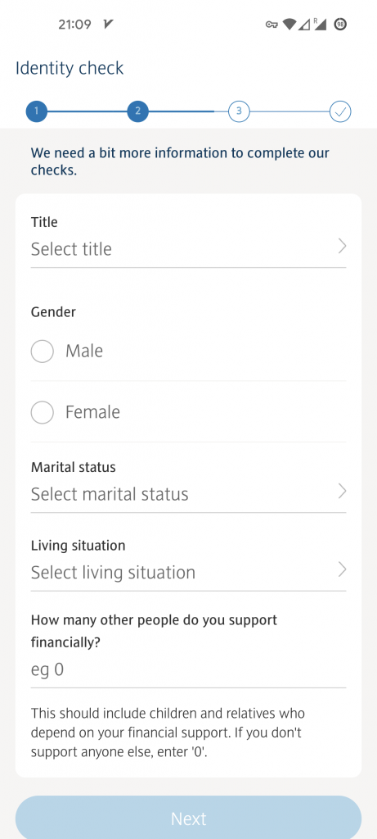
Task: Tap the VPN key status icon
Action: click(x=272, y=24)
